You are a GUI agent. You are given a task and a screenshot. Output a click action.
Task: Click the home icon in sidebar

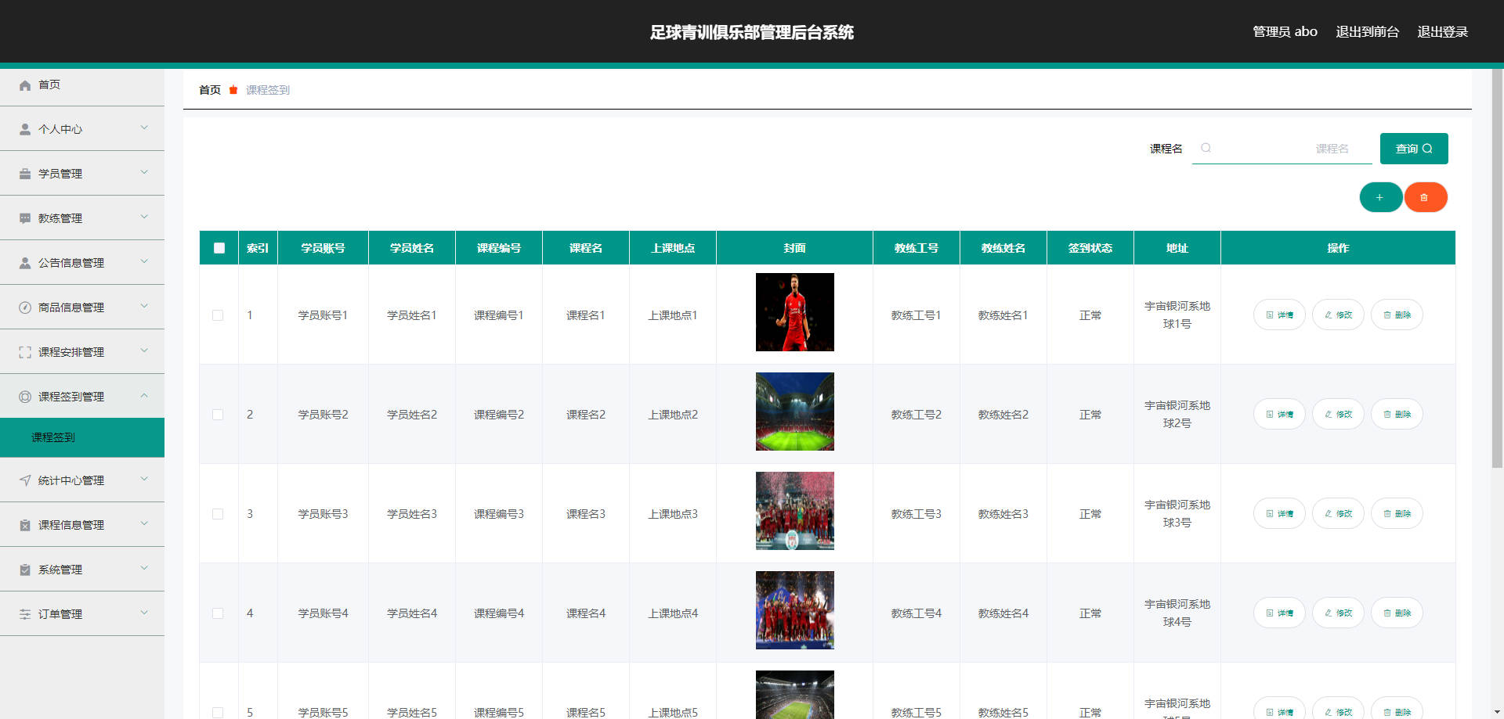coord(25,84)
